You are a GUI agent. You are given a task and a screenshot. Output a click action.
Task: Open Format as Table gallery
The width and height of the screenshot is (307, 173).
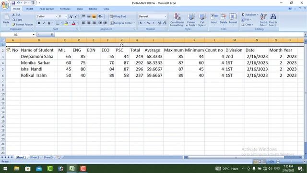[x=191, y=20]
